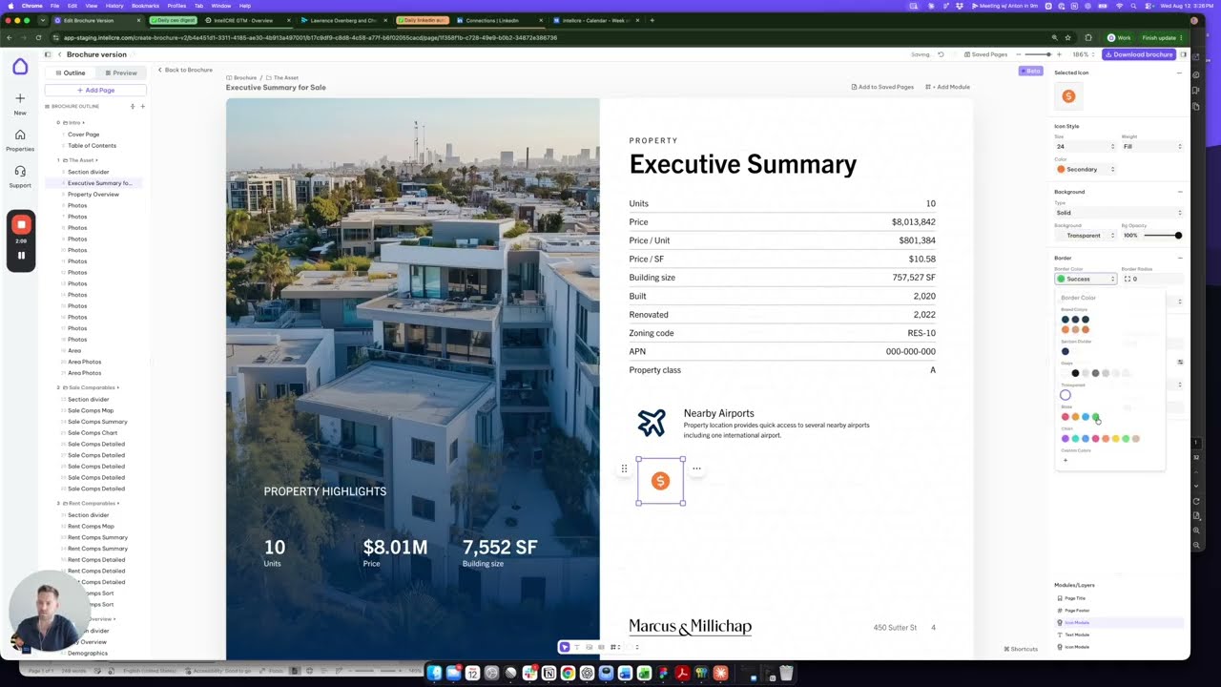Open the Transparent background dropdown
1221x687 pixels.
click(x=1085, y=235)
